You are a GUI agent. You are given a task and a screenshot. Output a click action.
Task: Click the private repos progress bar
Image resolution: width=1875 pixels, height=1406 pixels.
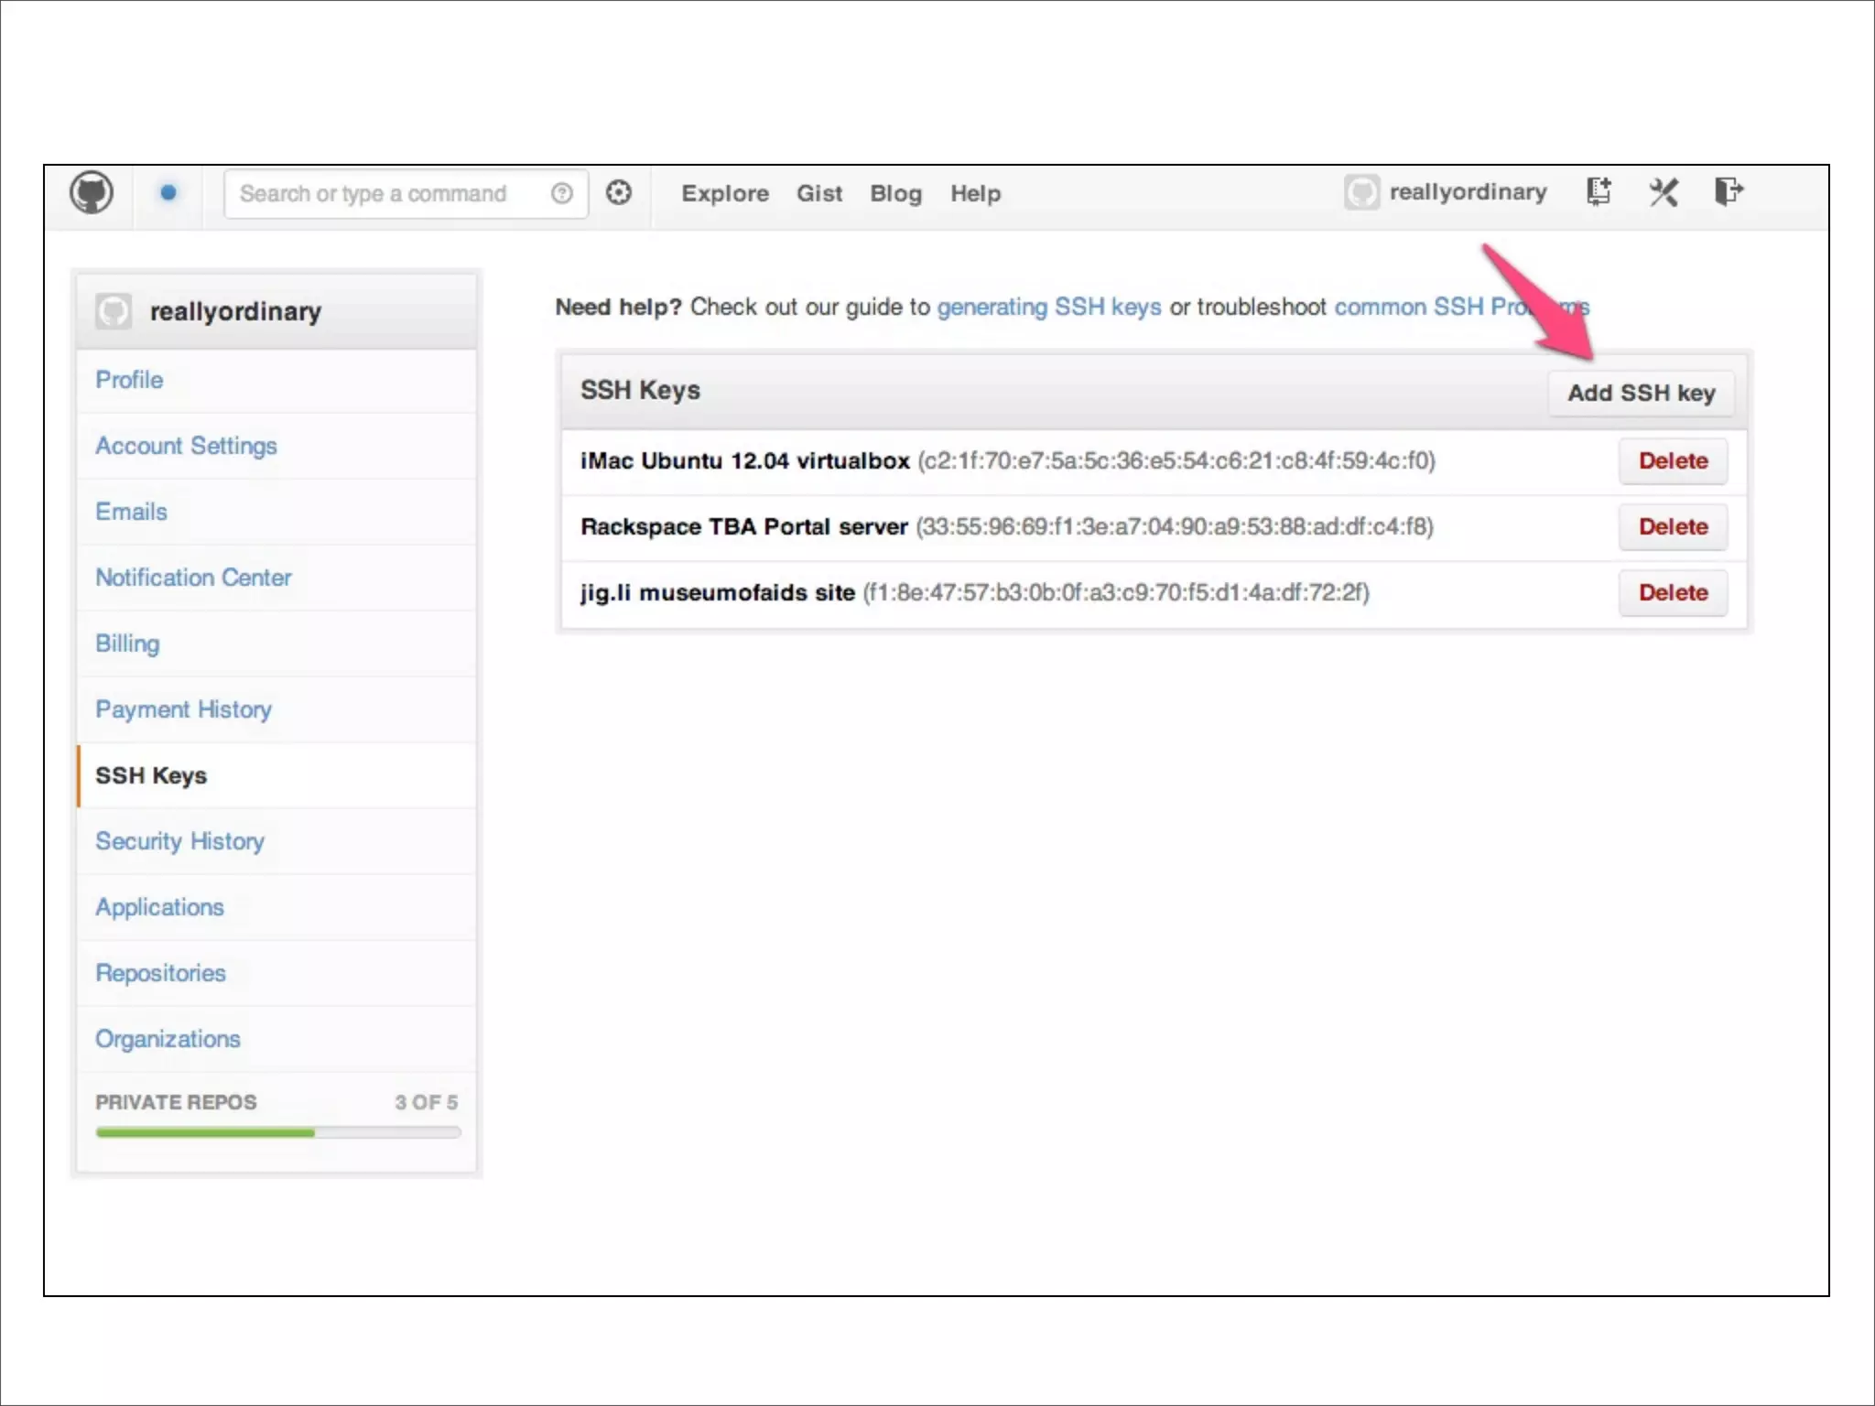(x=278, y=1132)
